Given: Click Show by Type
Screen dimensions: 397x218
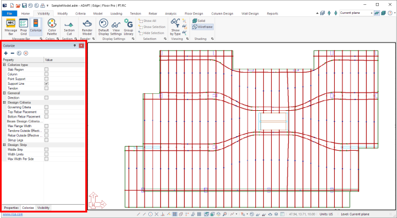Looking at the screenshot, I should [176, 27].
